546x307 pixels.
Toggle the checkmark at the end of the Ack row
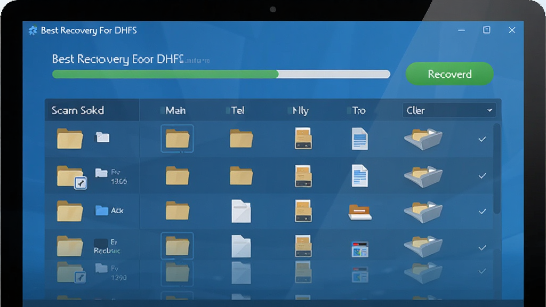[482, 211]
